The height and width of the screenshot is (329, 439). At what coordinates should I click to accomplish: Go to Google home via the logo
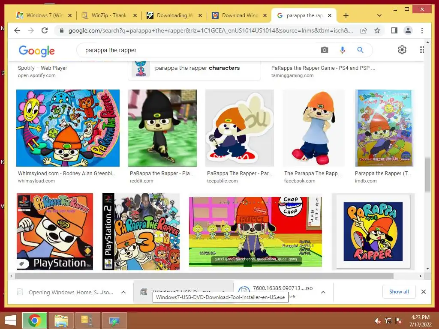[x=37, y=51]
